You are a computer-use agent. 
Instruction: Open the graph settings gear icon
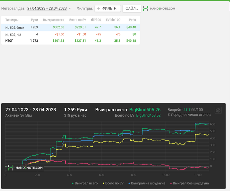click(x=218, y=110)
